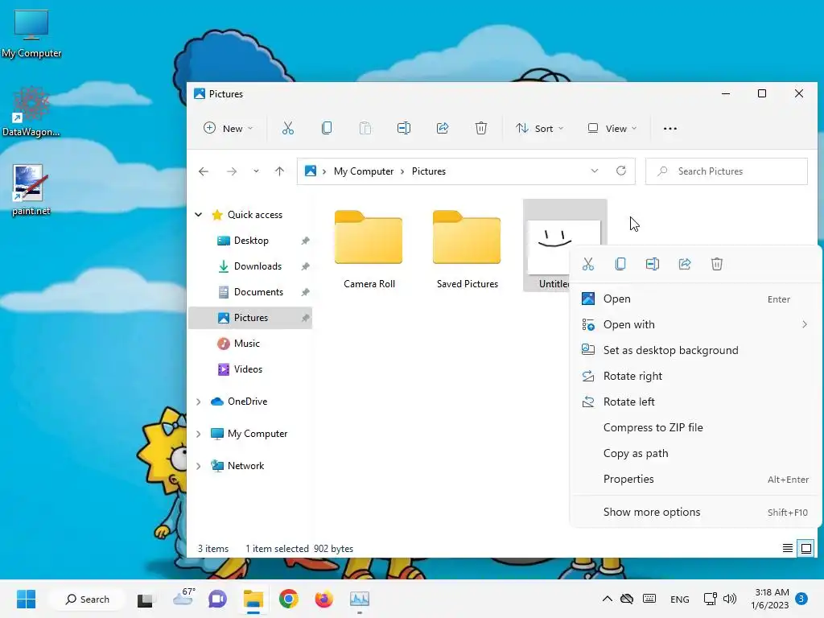Click ENG language indicator
This screenshot has width=824, height=618.
[x=679, y=599]
